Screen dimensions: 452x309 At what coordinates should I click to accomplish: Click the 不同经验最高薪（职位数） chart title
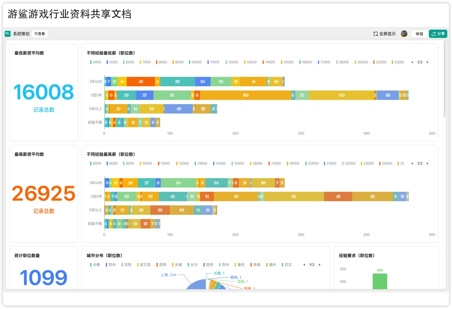[110, 154]
